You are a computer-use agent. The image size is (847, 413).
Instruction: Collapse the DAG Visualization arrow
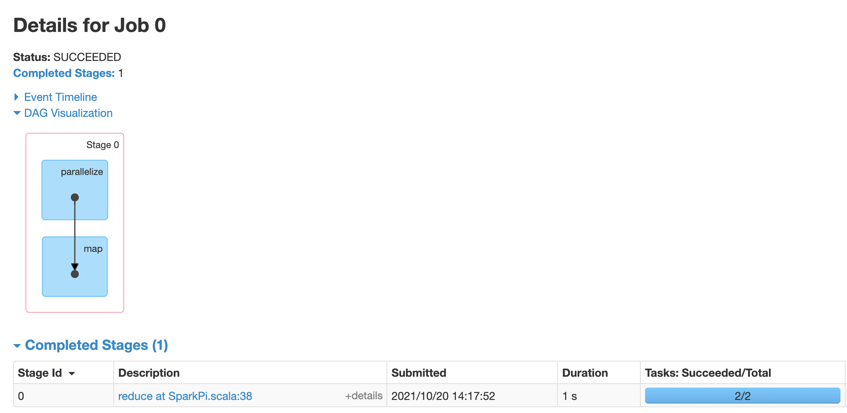pos(17,113)
